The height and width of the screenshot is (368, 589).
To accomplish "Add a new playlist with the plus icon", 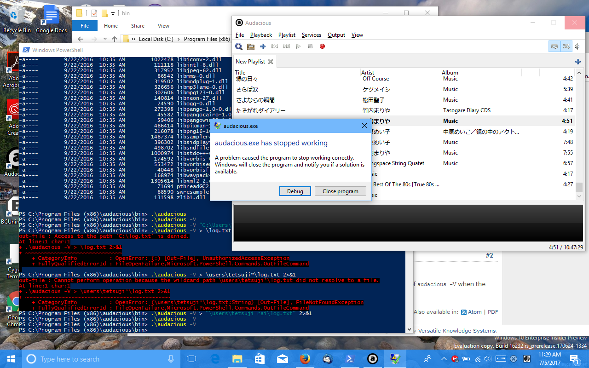I will [x=578, y=62].
